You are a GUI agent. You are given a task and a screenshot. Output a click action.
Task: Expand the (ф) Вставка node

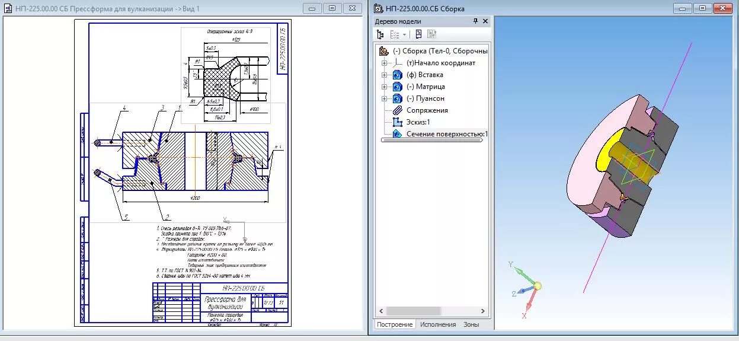(x=384, y=75)
